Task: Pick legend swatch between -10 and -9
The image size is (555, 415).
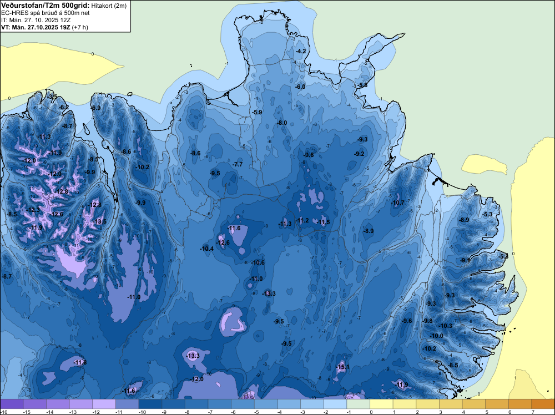Action: [x=150, y=404]
